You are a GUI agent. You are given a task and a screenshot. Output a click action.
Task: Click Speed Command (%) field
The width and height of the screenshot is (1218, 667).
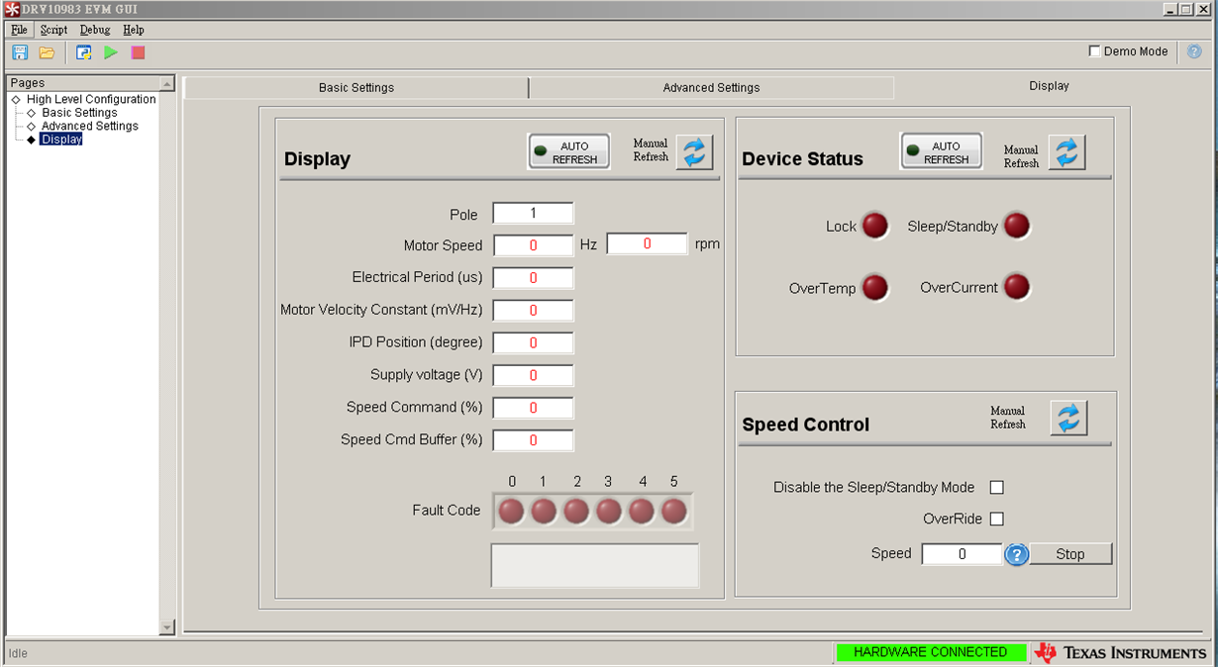(x=533, y=408)
